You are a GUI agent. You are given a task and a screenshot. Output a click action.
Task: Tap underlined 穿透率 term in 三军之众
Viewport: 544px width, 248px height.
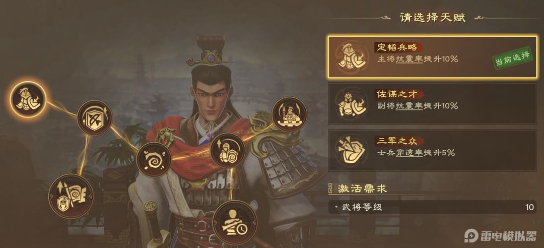click(410, 153)
